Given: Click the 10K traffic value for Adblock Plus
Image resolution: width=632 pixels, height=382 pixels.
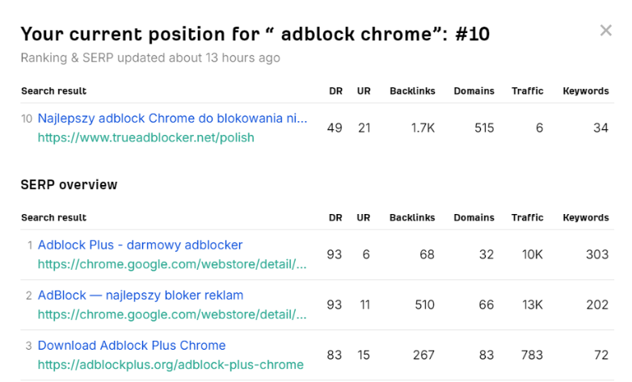Looking at the screenshot, I should [532, 254].
